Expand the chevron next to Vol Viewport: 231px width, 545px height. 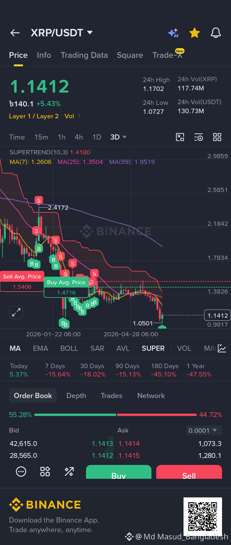(79, 116)
